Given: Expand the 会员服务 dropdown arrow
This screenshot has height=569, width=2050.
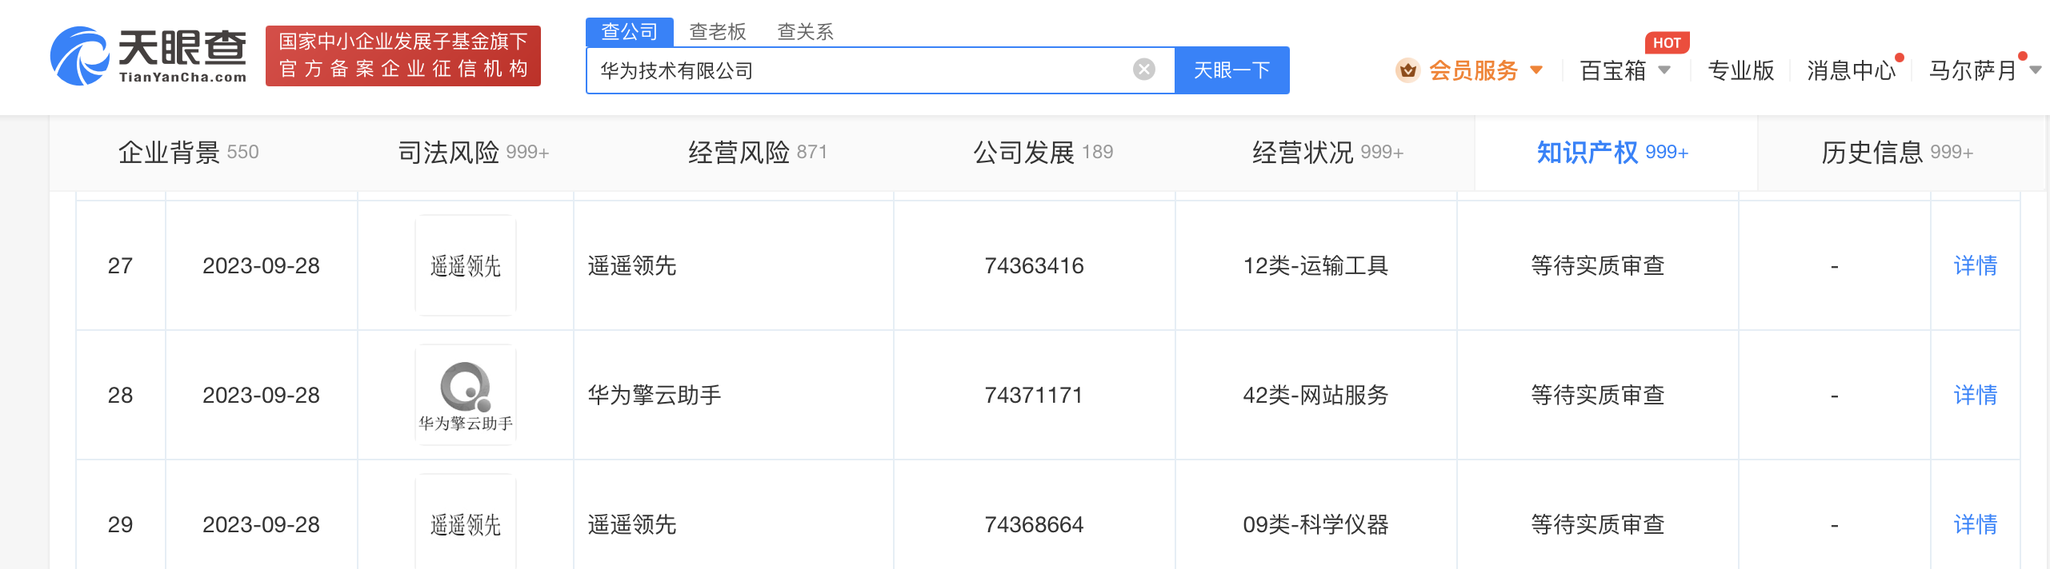Looking at the screenshot, I should click(x=1536, y=70).
